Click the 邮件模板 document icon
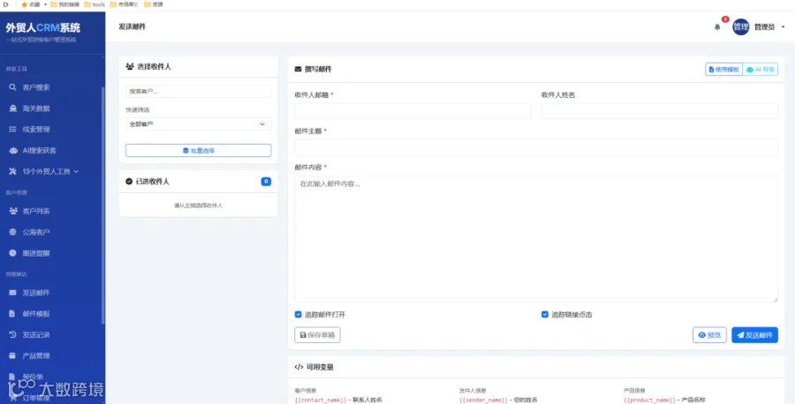This screenshot has width=795, height=404. click(12, 314)
